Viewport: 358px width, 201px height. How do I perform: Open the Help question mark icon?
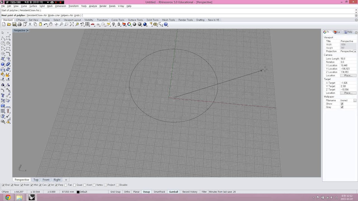click(166, 25)
